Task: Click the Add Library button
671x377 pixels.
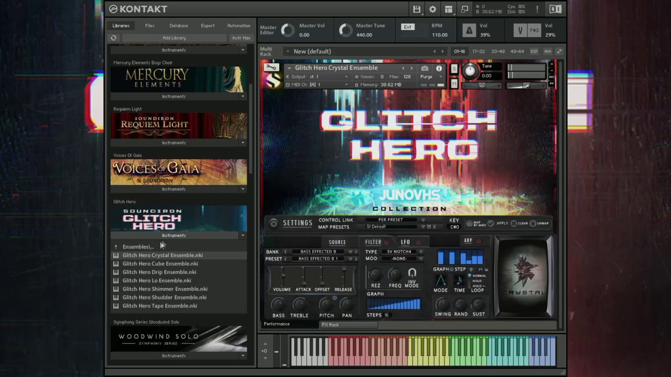Action: pyautogui.click(x=174, y=38)
